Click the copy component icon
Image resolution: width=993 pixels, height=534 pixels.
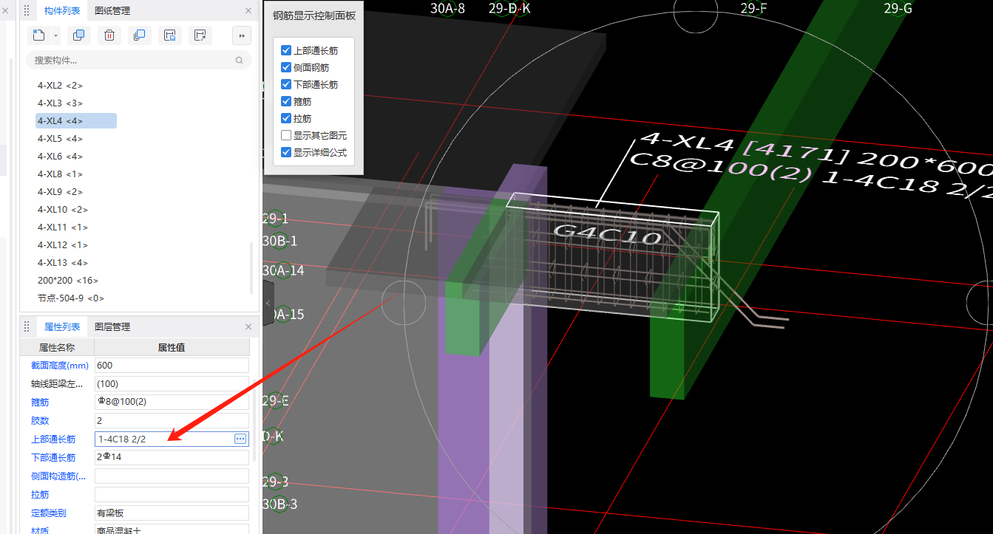coord(79,35)
